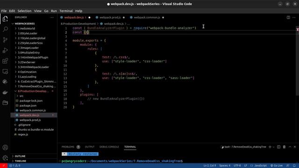Click 8.Production-Development in breadcrumb
Image resolution: width=299 pixels, height=168 pixels.
[x=78, y=24]
